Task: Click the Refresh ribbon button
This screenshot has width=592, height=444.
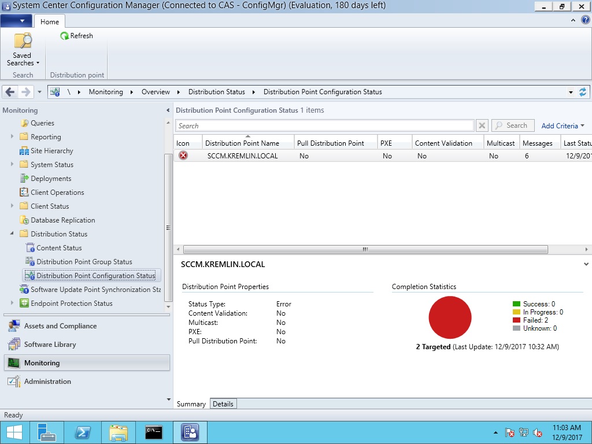Action: 77,36
